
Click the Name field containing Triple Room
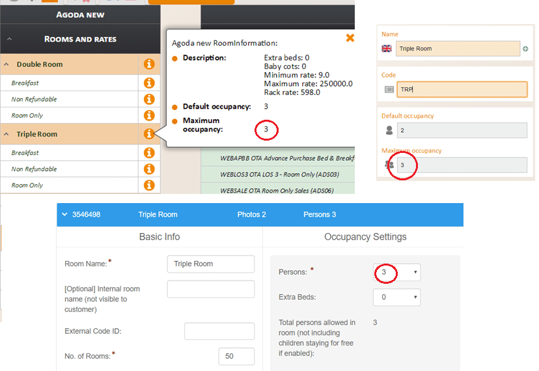458,48
